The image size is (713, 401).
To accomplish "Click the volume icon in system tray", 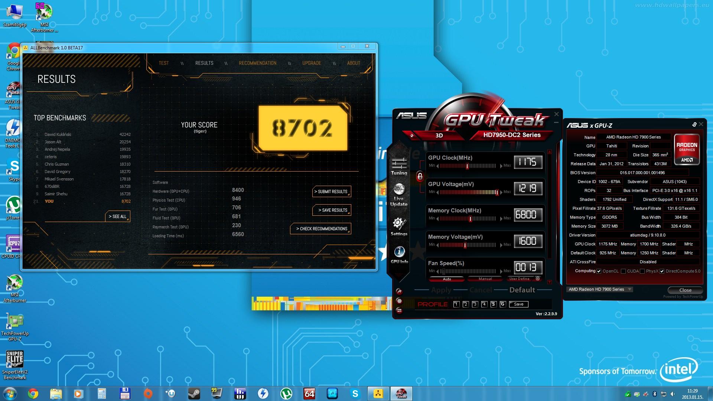I will click(x=673, y=394).
